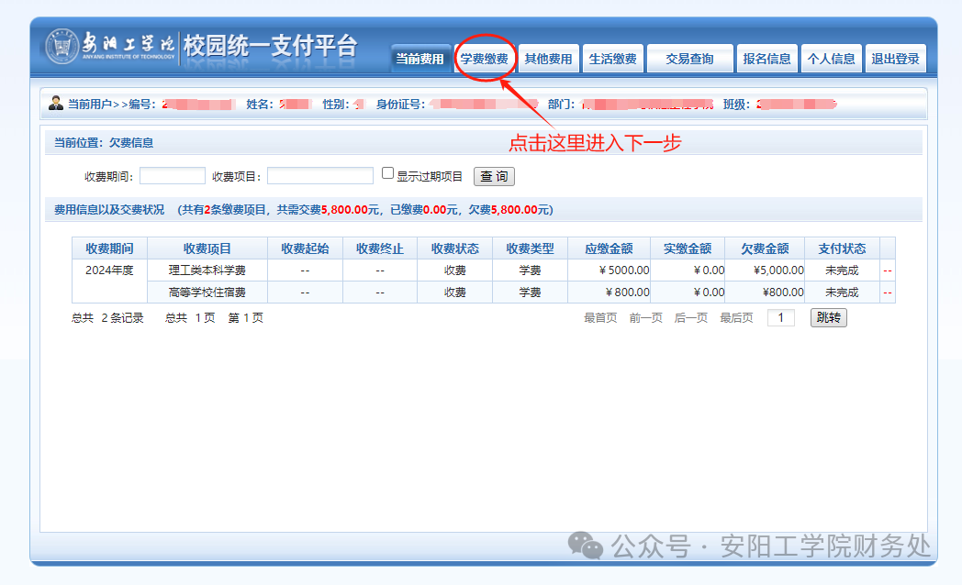Image resolution: width=962 pixels, height=585 pixels.
Task: Open the 个人信息 tab
Action: pos(831,59)
